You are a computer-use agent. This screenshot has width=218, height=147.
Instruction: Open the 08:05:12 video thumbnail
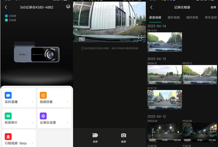(x=200, y=75)
